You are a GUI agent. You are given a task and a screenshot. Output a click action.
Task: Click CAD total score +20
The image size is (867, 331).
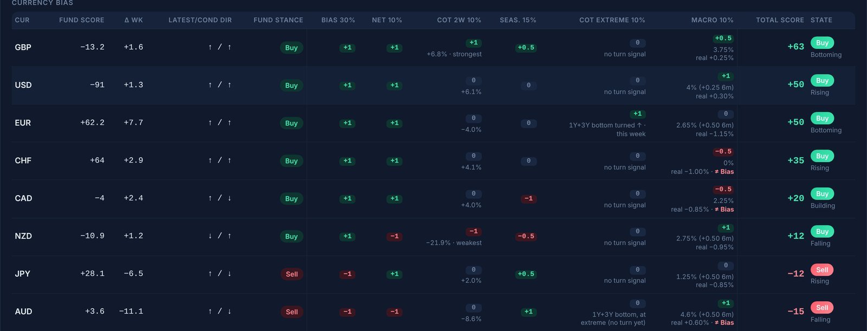tap(795, 198)
